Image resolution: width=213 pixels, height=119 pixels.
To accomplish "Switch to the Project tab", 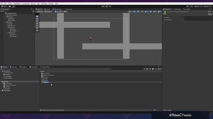I will tap(4, 67).
